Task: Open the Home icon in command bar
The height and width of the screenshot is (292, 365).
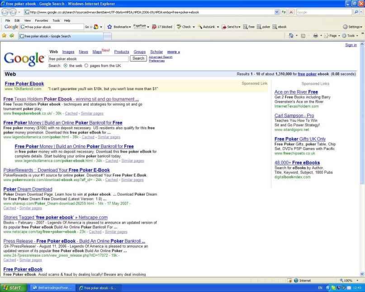Action: 291,36
